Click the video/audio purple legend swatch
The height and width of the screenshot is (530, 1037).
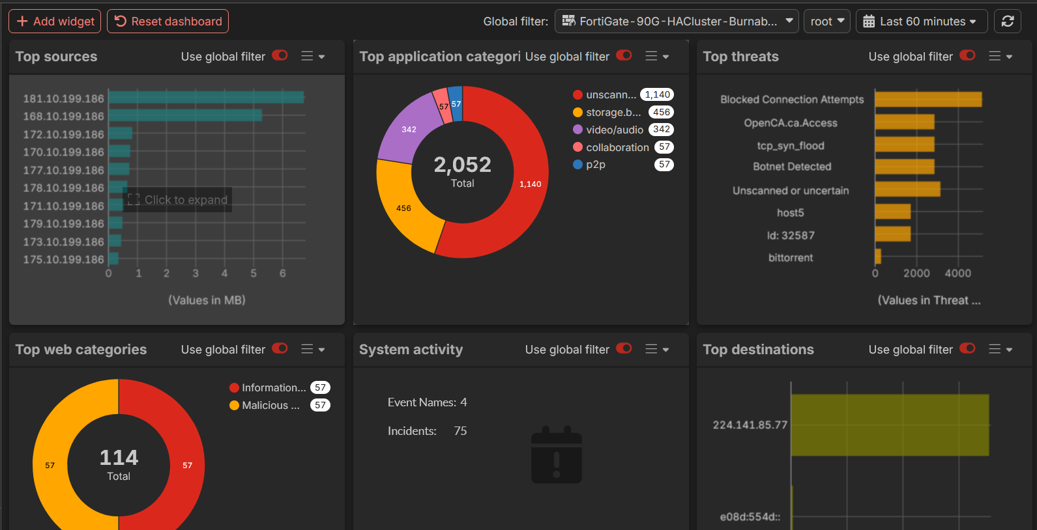577,130
